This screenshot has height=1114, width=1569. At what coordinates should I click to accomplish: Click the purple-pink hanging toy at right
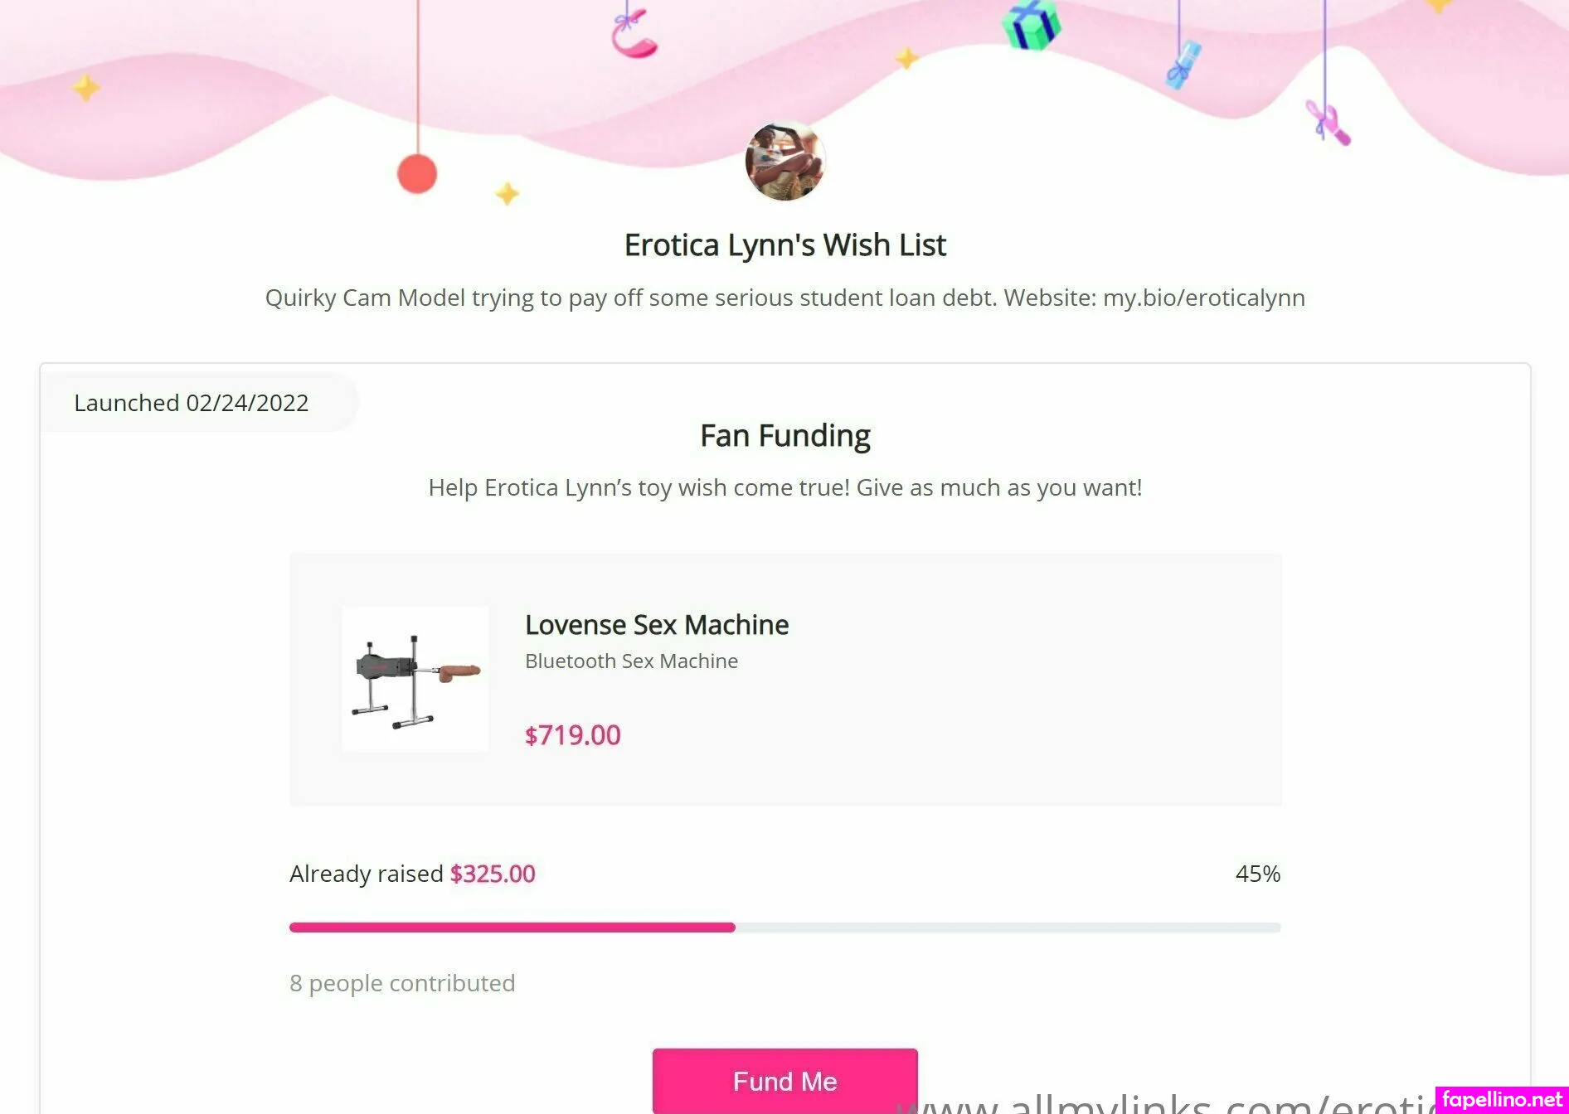tap(1329, 124)
